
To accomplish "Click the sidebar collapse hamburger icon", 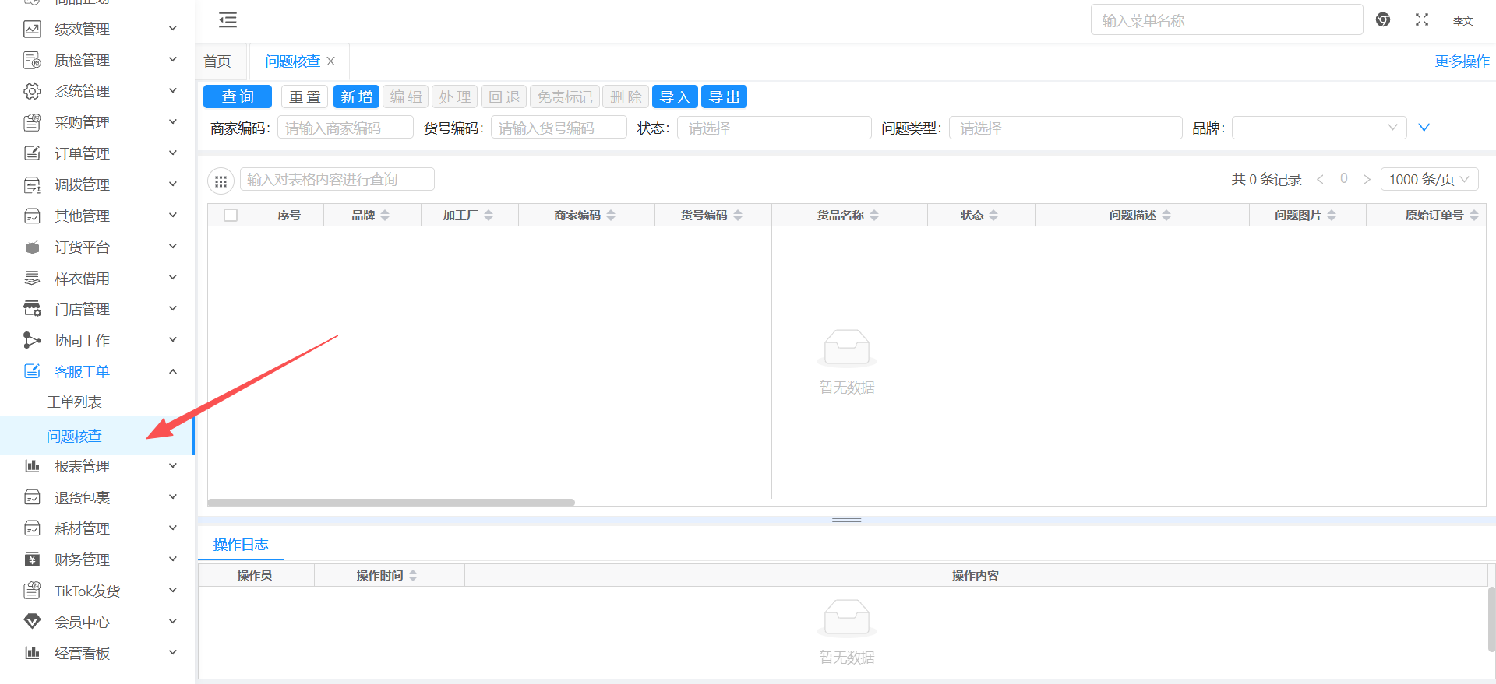I will (x=228, y=20).
